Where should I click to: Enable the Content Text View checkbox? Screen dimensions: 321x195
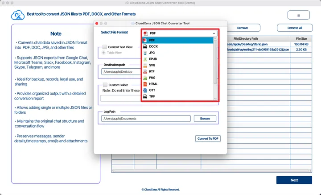105,47
